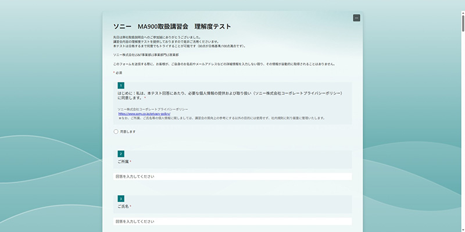The width and height of the screenshot is (465, 232).
Task: Click the ご氏名 question label
Action: (x=123, y=206)
